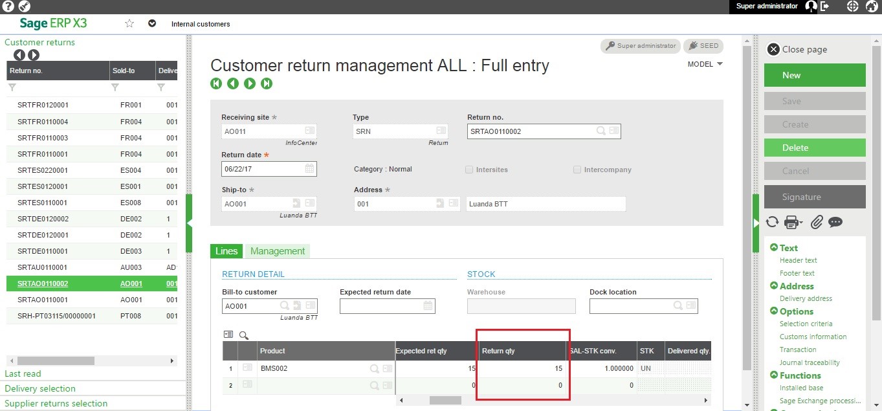The image size is (882, 411).
Task: Click magnifier icon above lines grid
Action: coord(244,335)
